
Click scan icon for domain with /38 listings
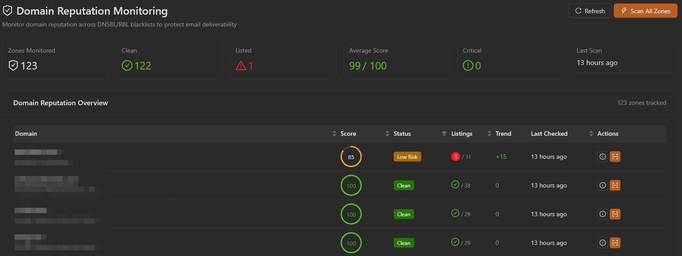[615, 185]
